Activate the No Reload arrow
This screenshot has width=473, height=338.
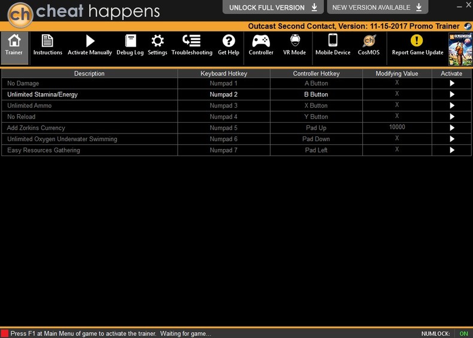pyautogui.click(x=452, y=117)
